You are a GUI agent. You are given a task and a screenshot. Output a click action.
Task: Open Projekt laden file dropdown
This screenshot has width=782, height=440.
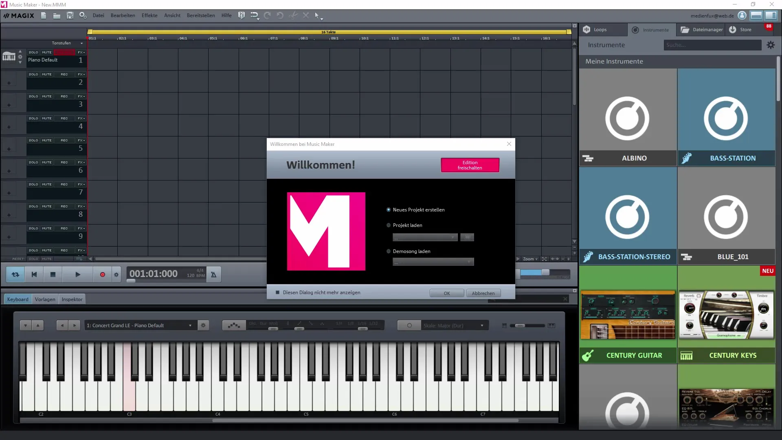pos(425,237)
